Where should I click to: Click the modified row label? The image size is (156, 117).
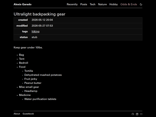(x=22, y=26)
